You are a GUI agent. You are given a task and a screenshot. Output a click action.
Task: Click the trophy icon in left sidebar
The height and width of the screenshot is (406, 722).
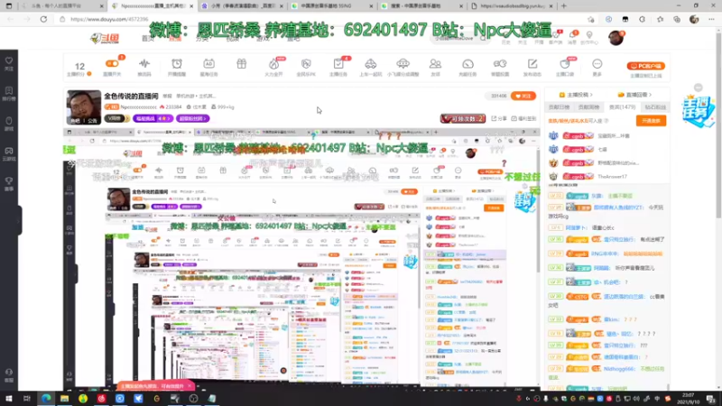pos(9,183)
